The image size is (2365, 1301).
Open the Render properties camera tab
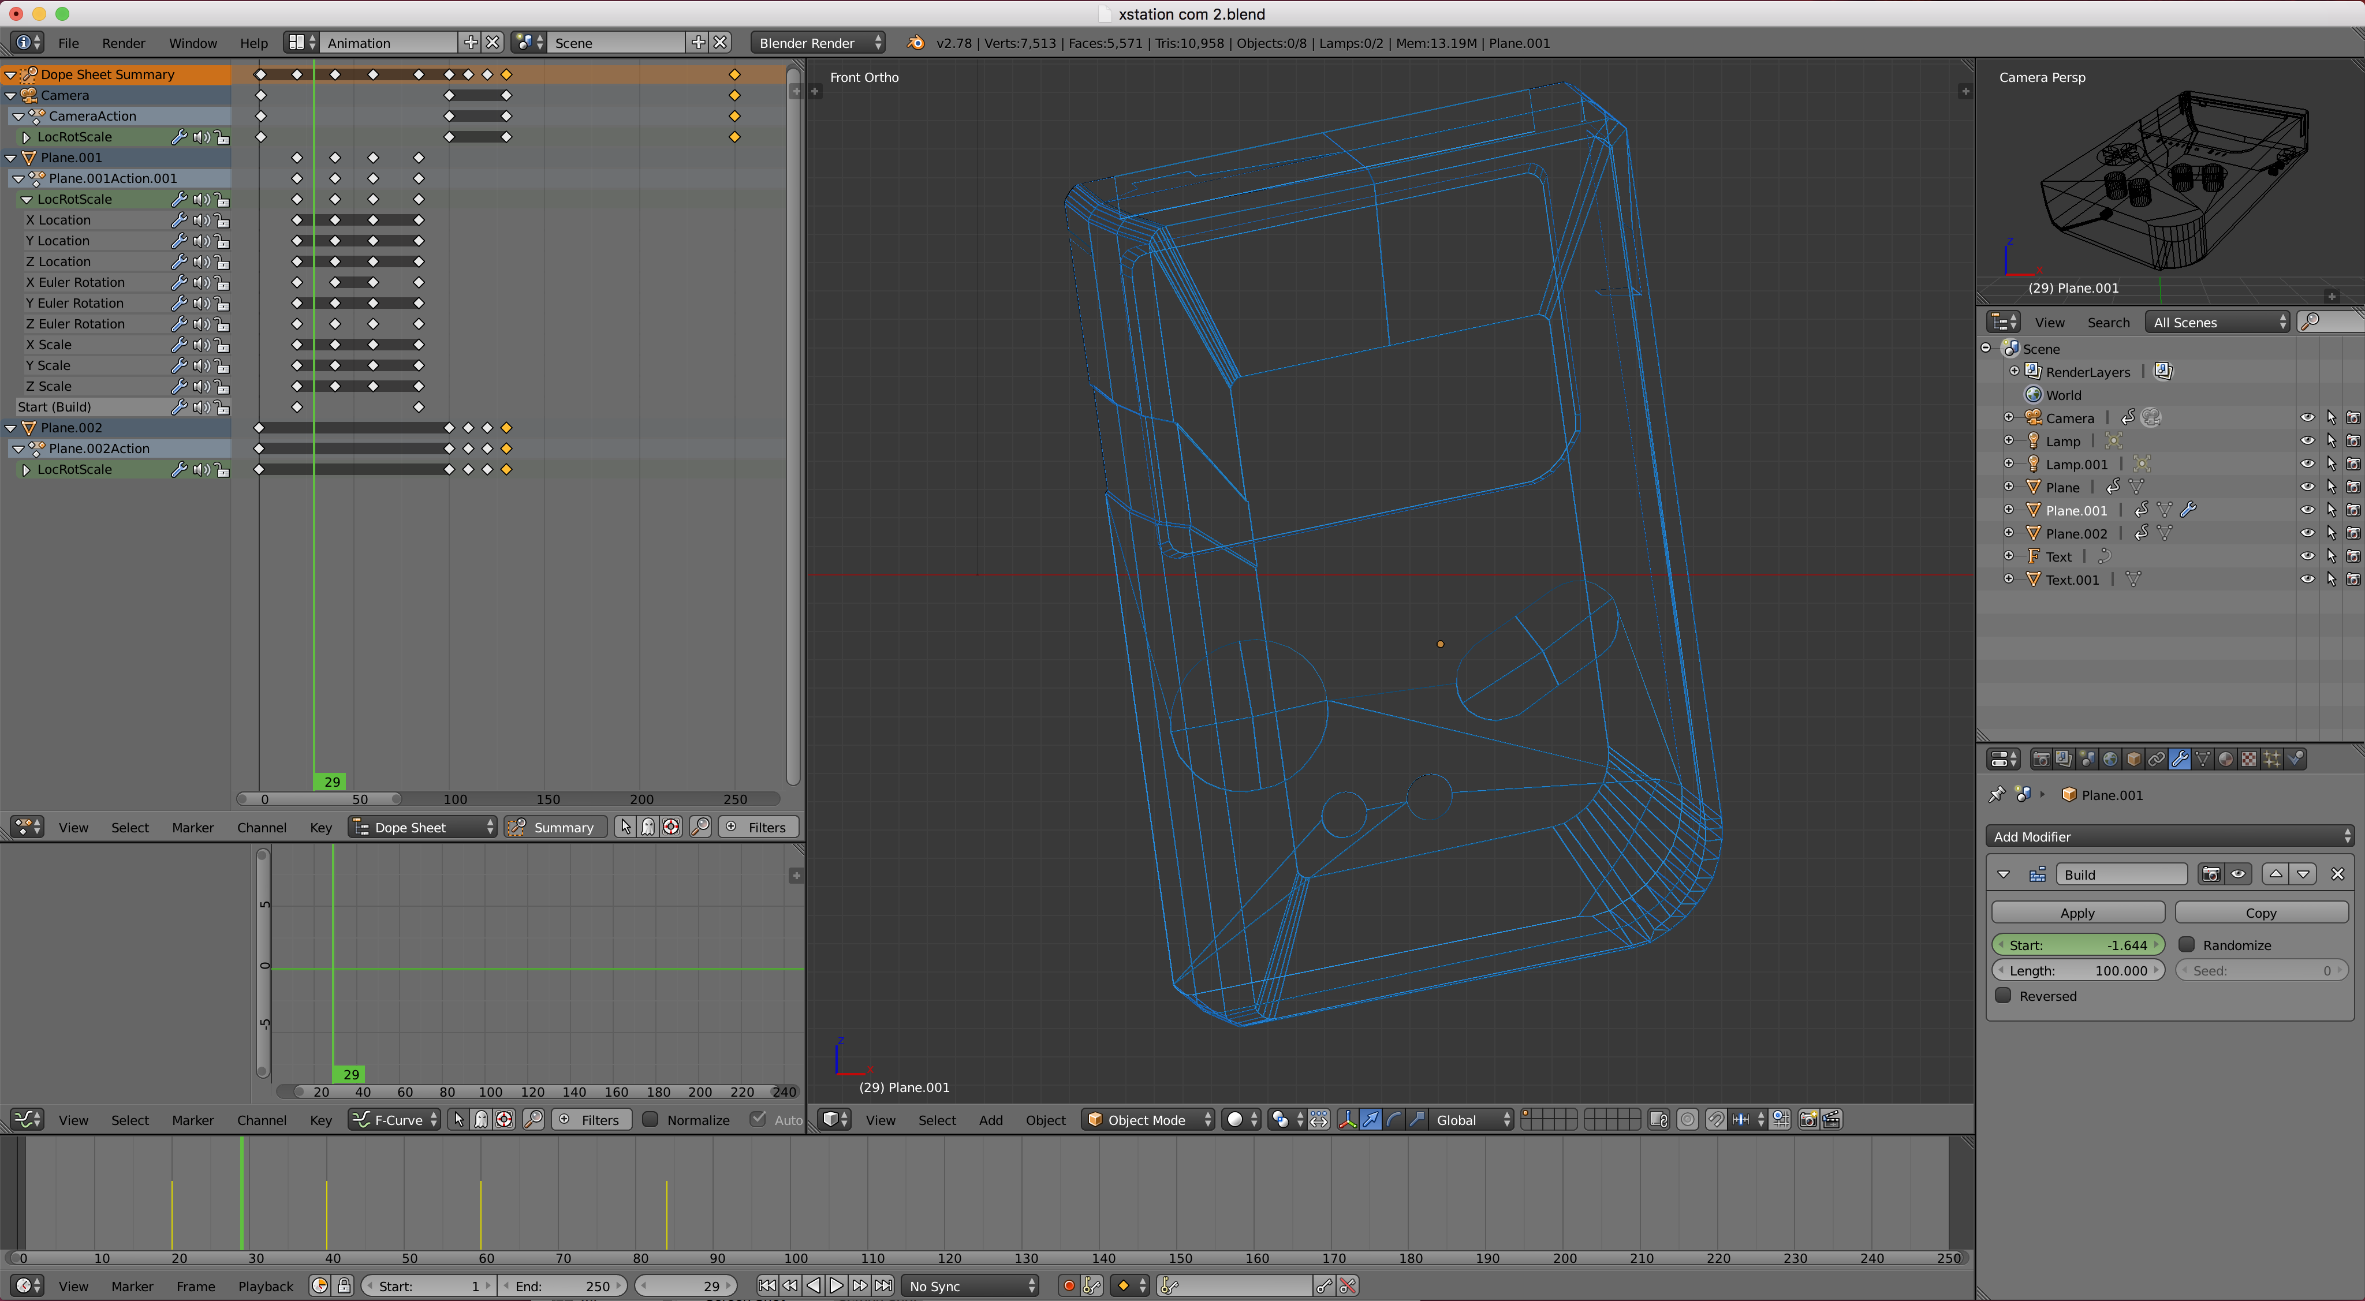2041,759
